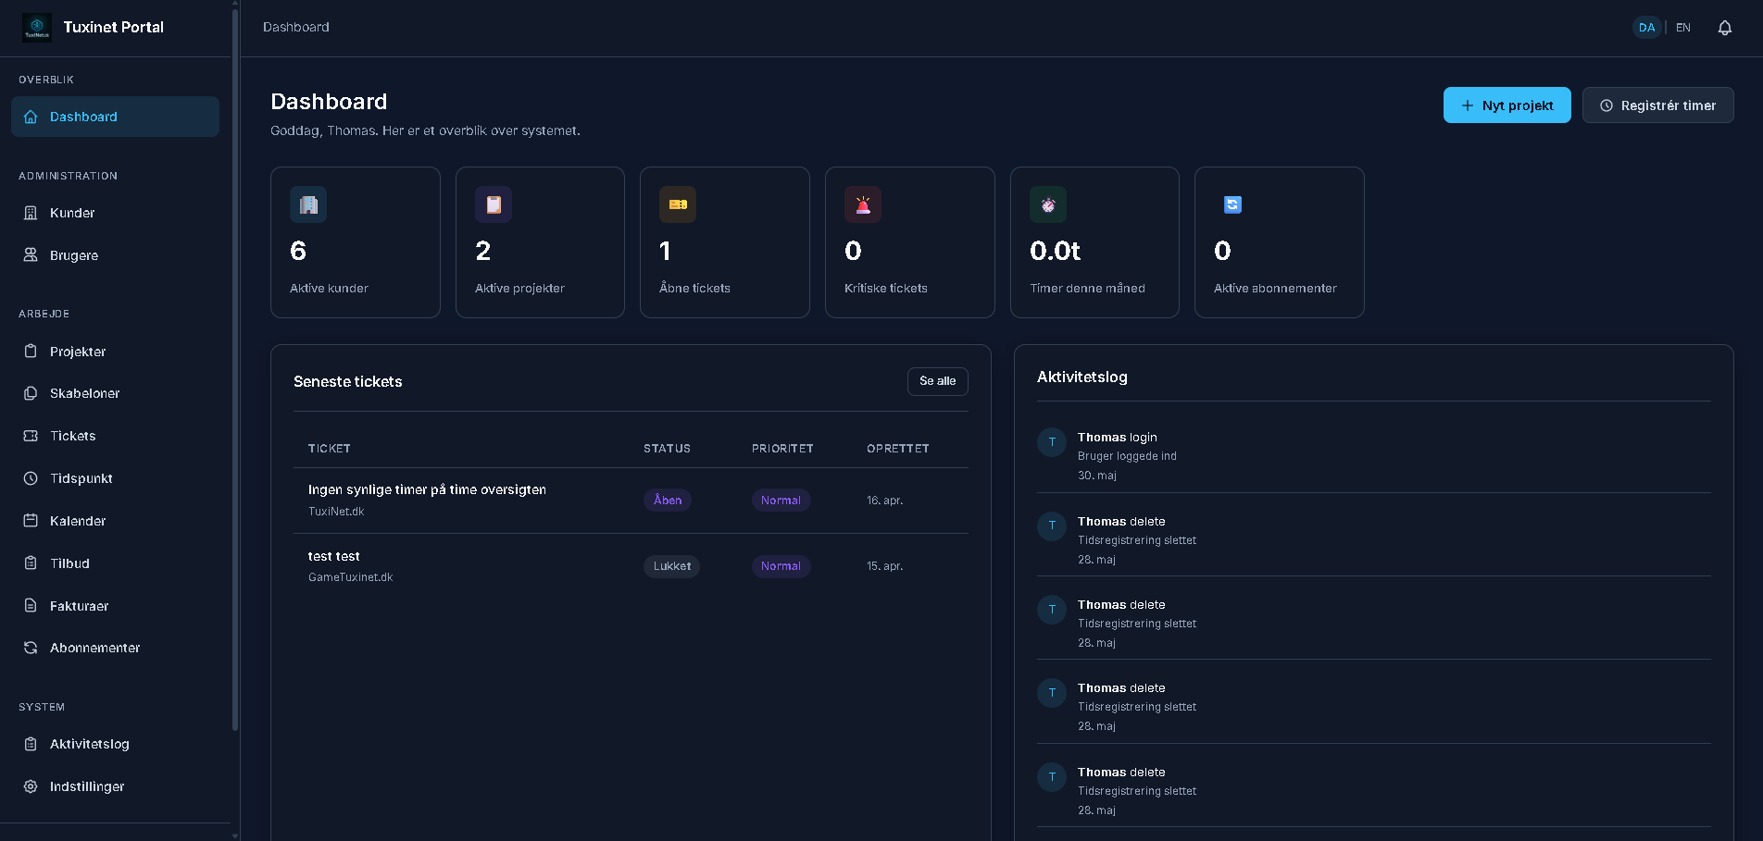Open the Timer denne måned card
The width and height of the screenshot is (1763, 841).
[x=1094, y=242]
